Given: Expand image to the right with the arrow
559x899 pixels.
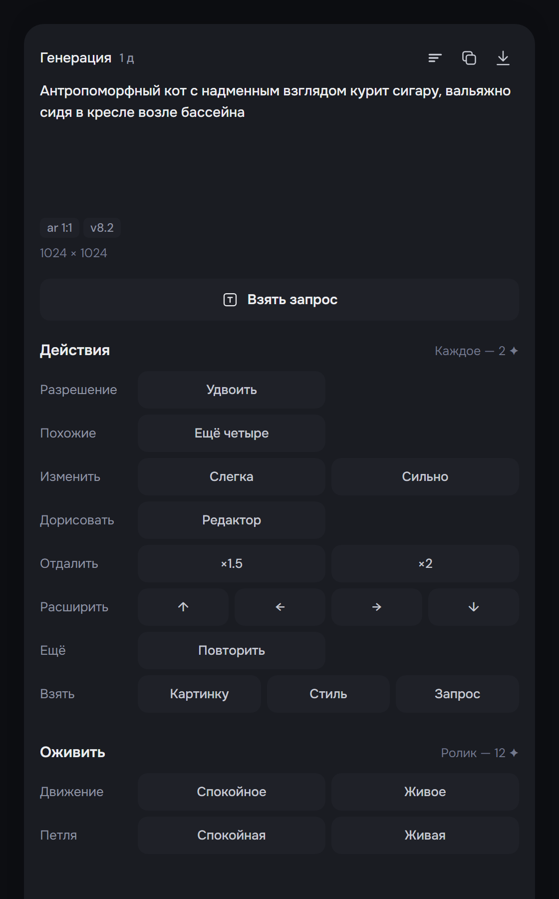Looking at the screenshot, I should tap(377, 607).
